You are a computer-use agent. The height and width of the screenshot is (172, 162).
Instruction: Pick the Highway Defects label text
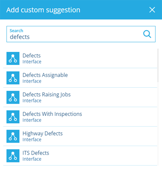coord(42,134)
